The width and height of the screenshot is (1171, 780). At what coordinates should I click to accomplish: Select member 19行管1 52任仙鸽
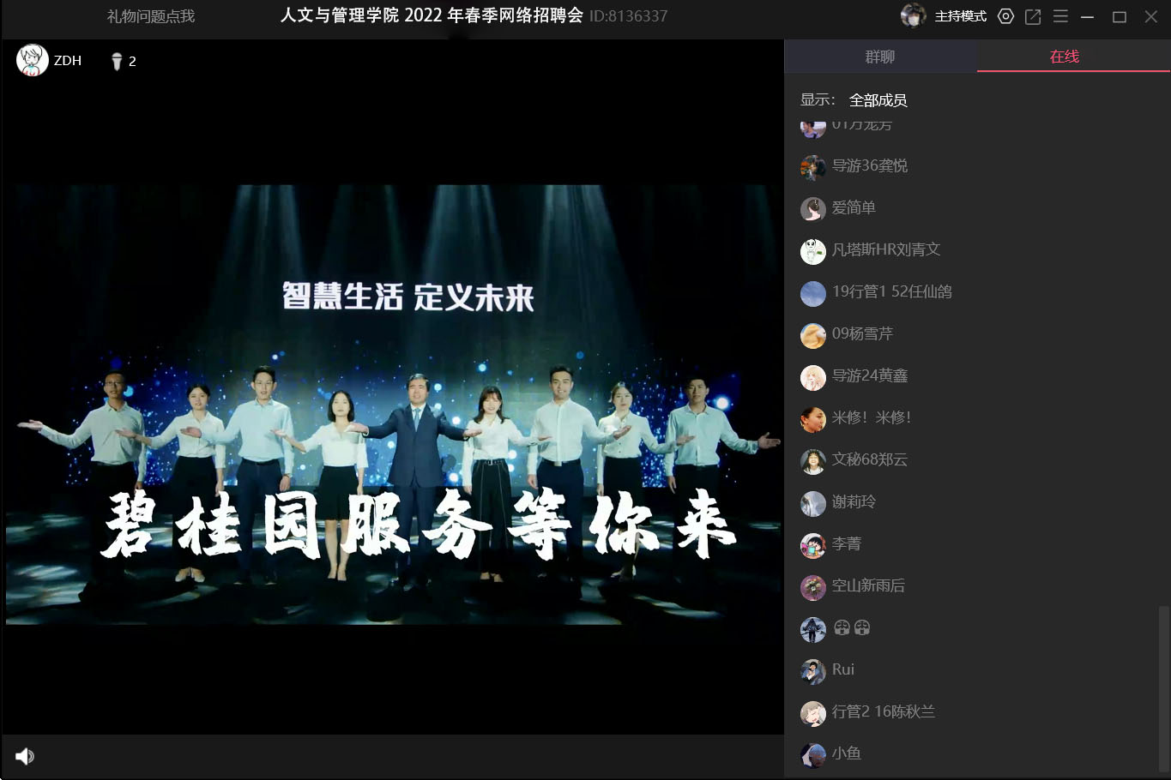tap(891, 291)
